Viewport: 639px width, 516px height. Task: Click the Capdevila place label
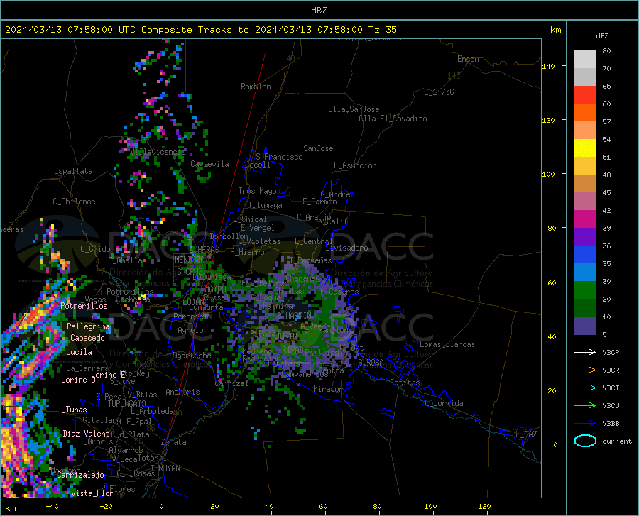(209, 164)
